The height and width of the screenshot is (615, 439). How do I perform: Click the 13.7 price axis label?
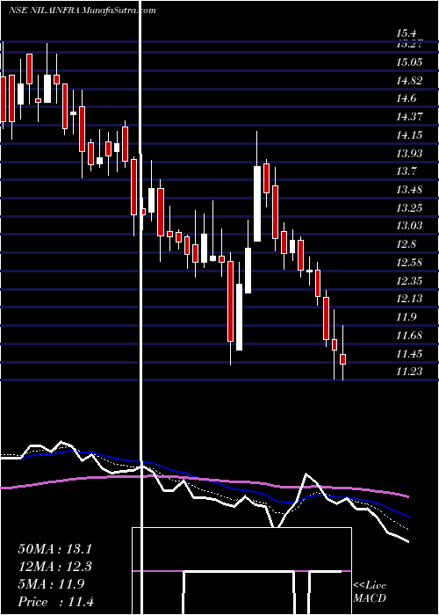coord(407,171)
